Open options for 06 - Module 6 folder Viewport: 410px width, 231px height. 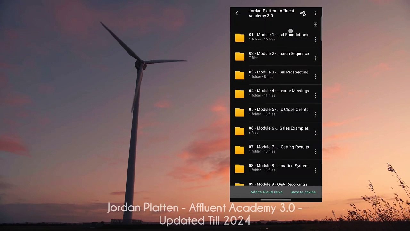(x=315, y=133)
